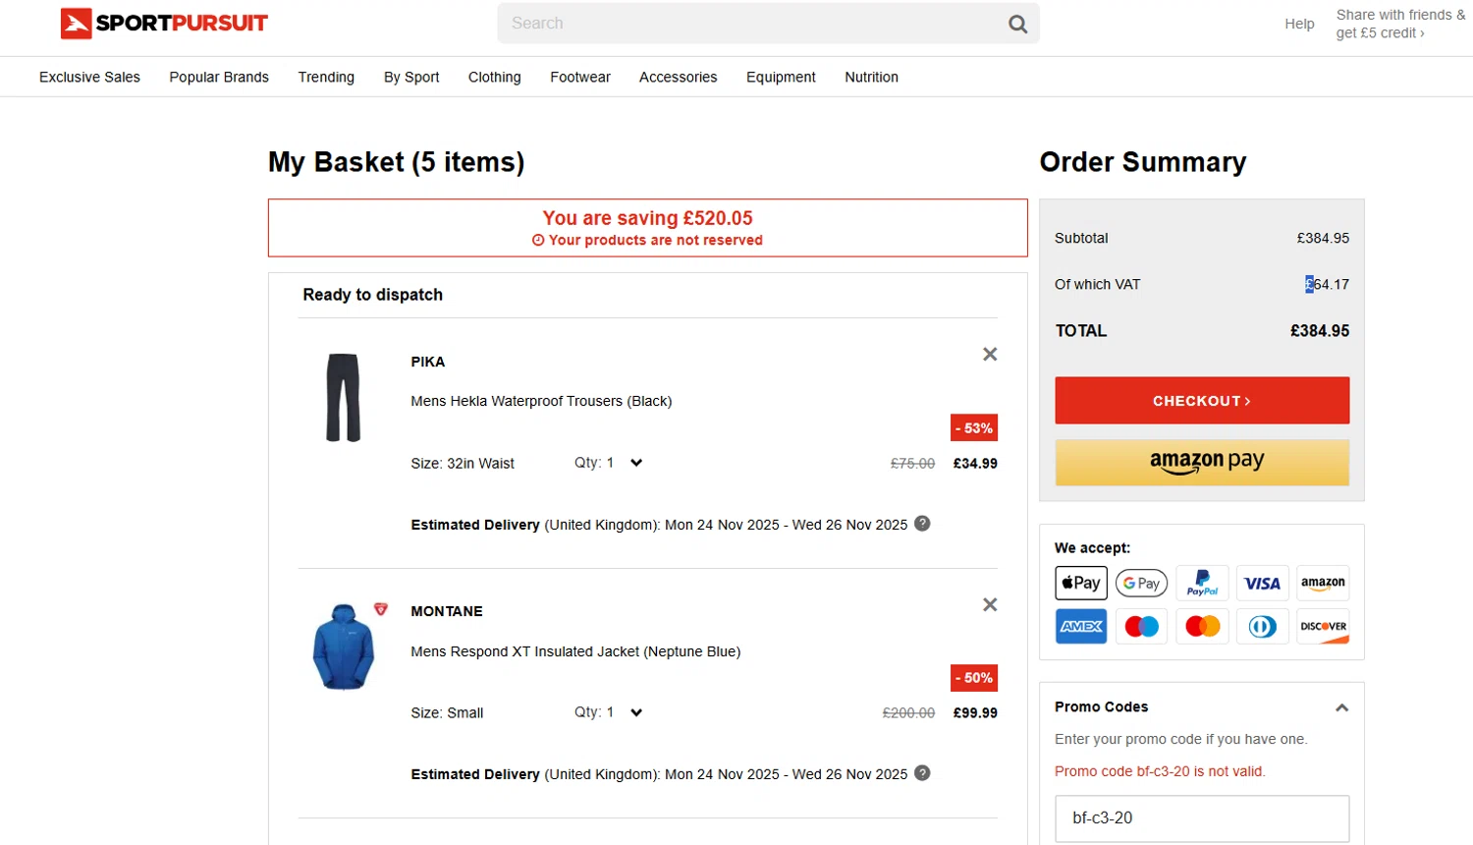The image size is (1473, 845).
Task: Click the £99.99 jacket price
Action: click(975, 713)
